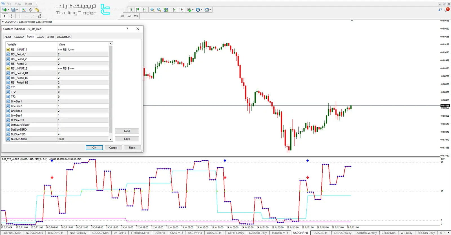Enable chart auto scroll icon
The height and width of the screenshot is (235, 451).
click(x=174, y=10)
